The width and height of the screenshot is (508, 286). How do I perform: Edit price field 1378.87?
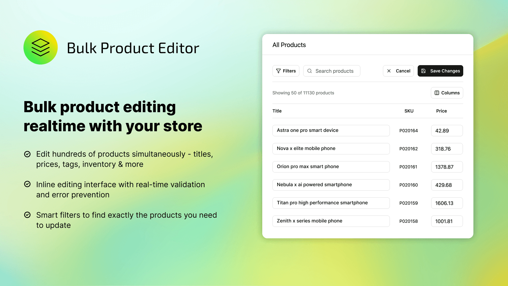pyautogui.click(x=447, y=167)
